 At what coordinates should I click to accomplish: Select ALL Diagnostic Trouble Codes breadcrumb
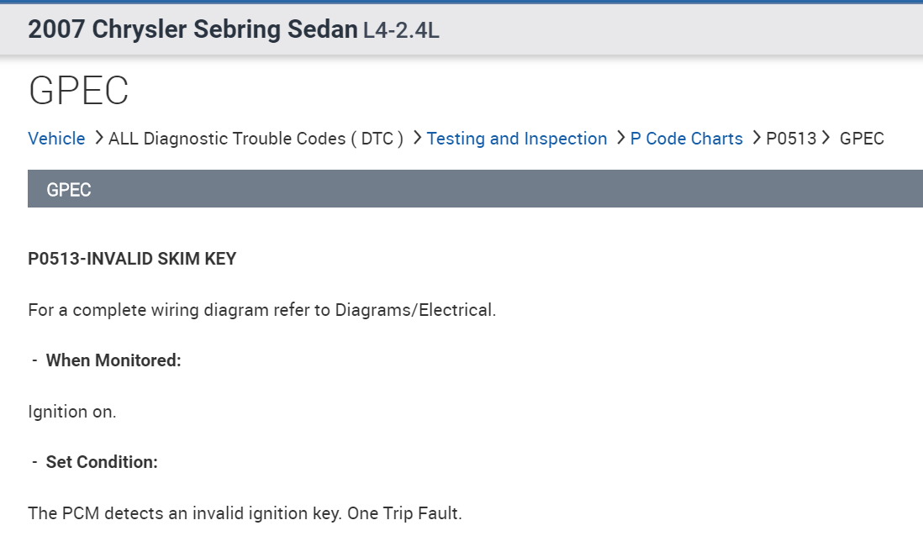(x=256, y=139)
